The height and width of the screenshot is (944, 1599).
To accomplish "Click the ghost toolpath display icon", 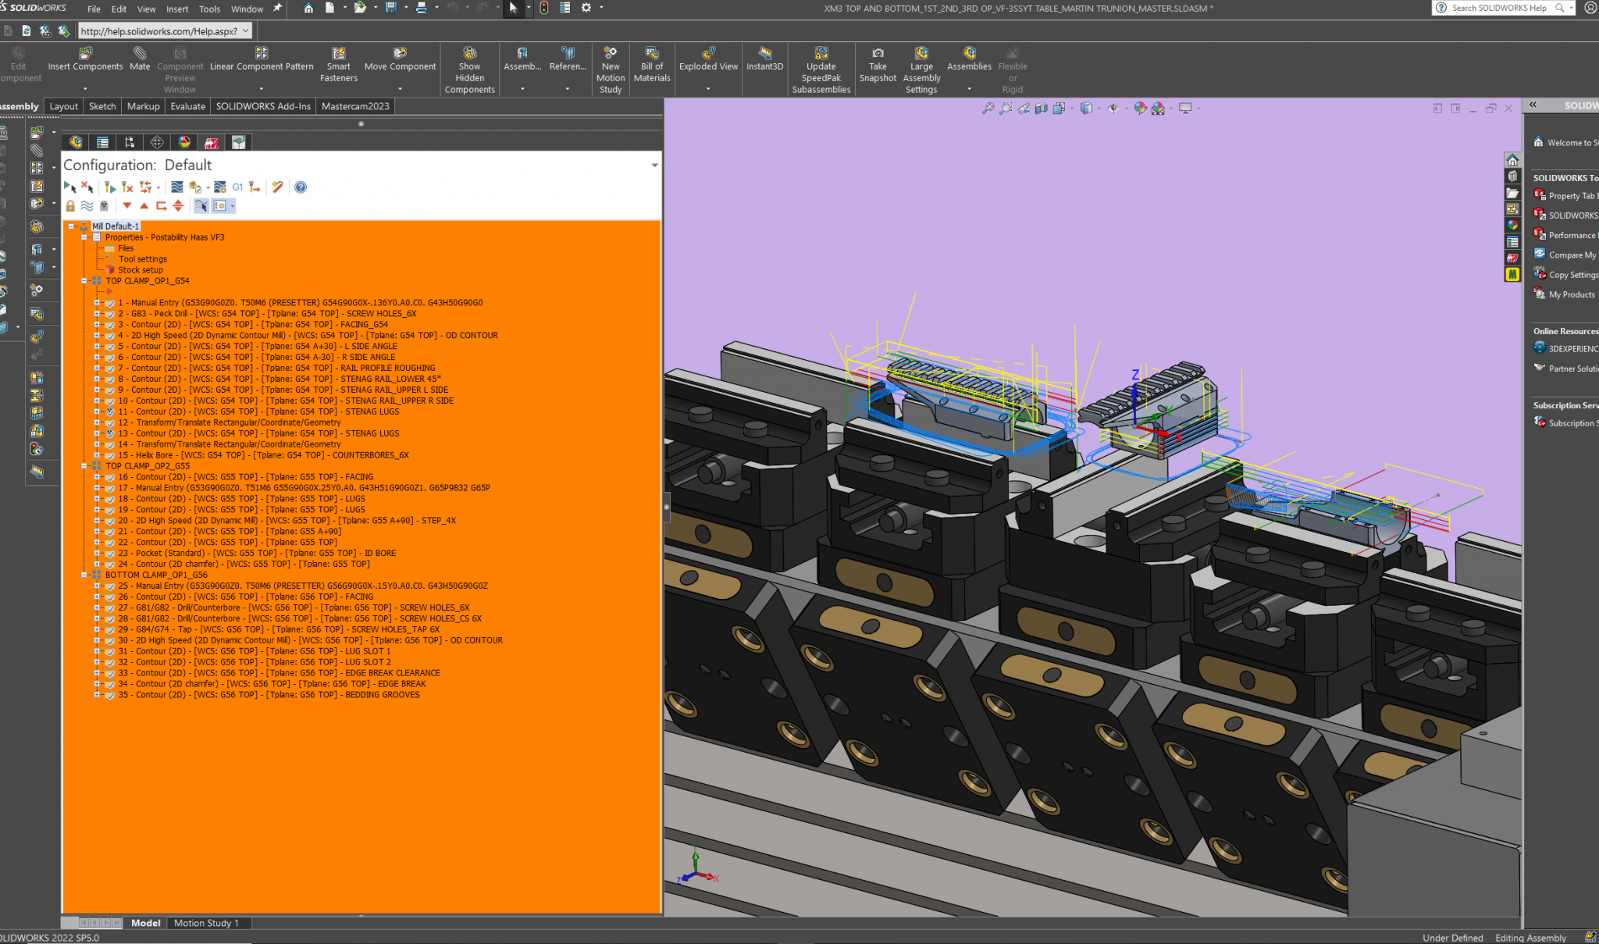I will pyautogui.click(x=104, y=206).
